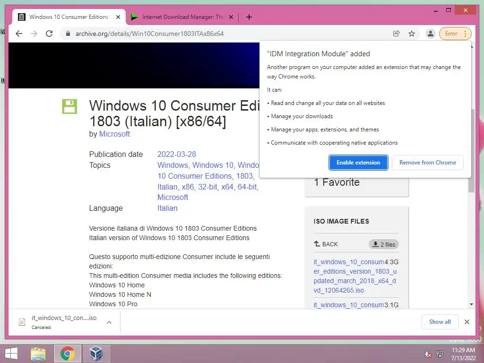Download all via the 2 files button

point(384,244)
